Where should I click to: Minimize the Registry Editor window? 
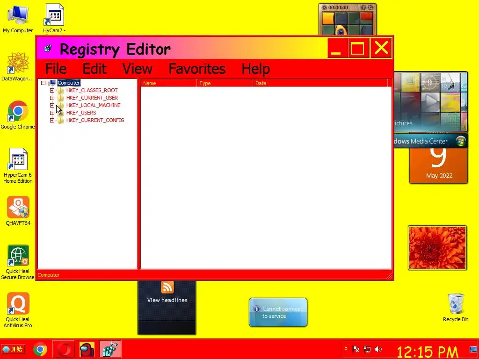pyautogui.click(x=337, y=48)
